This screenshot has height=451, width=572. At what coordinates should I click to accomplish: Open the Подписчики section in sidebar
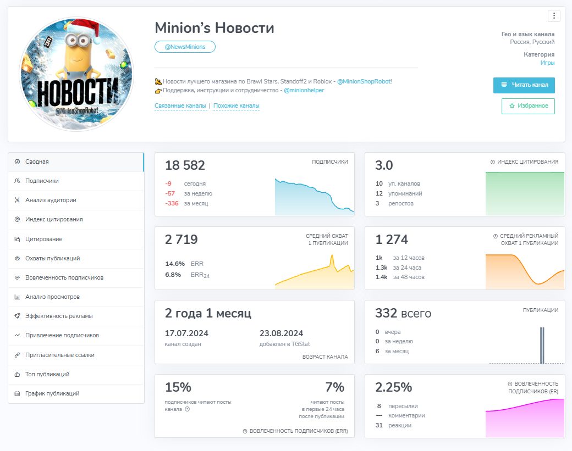click(76, 181)
